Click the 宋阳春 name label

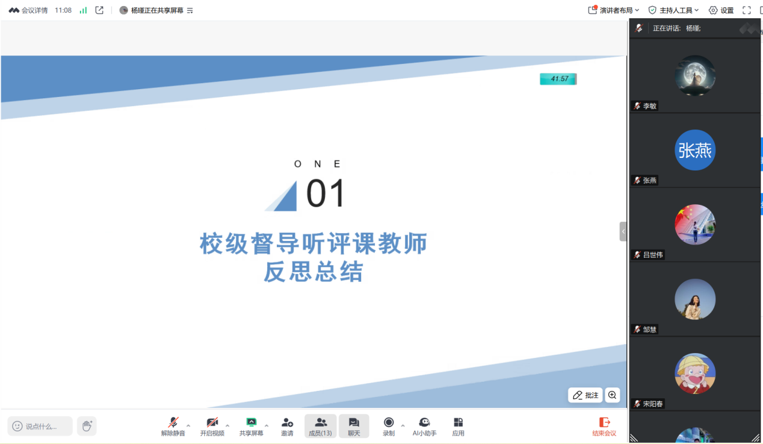(x=653, y=404)
